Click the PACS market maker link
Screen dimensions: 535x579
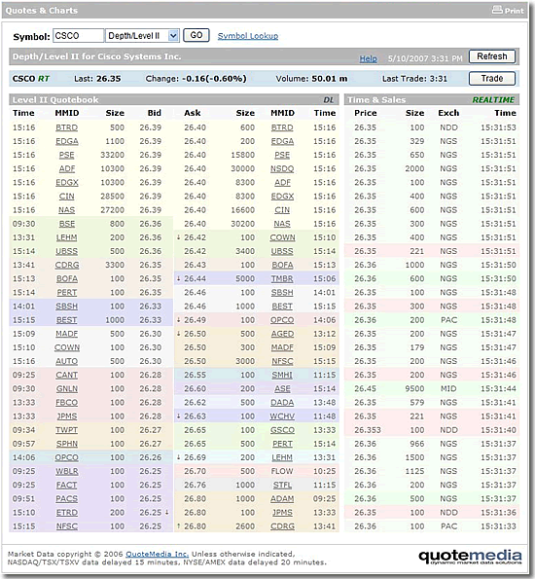click(x=66, y=499)
